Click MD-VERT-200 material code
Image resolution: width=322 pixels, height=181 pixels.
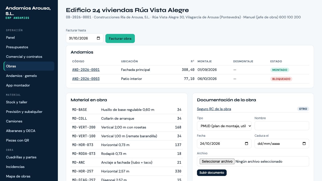(x=84, y=127)
